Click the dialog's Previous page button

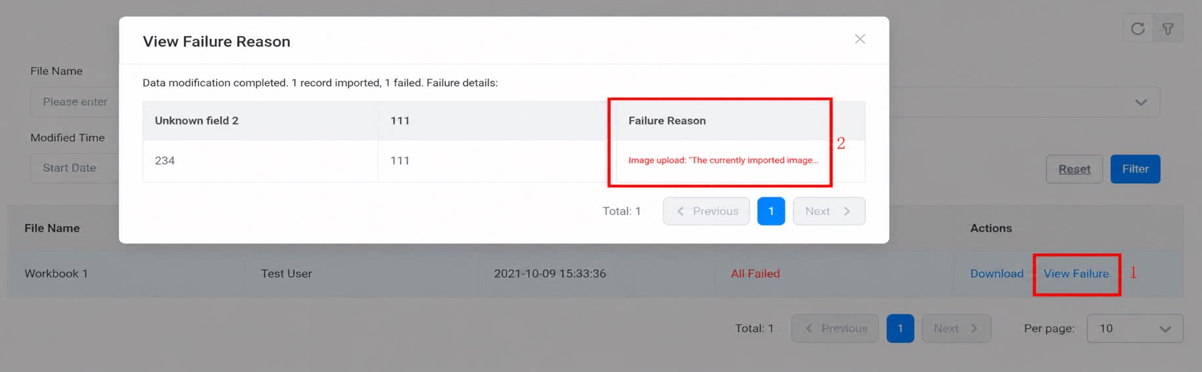click(706, 211)
